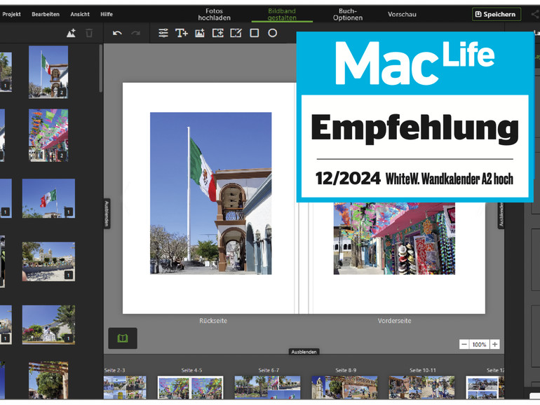This screenshot has width=540, height=405.
Task: Hide the page strip via bottom Ausblenden tab
Action: click(x=304, y=352)
